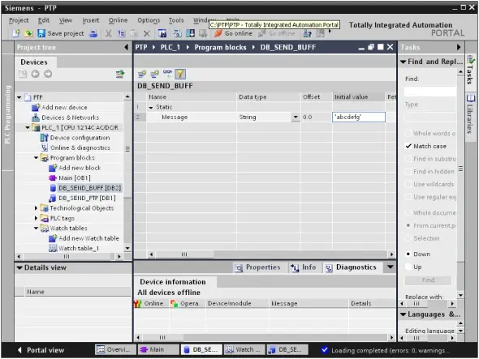
Task: Open Devices & Networks in project tree
Action: point(70,118)
